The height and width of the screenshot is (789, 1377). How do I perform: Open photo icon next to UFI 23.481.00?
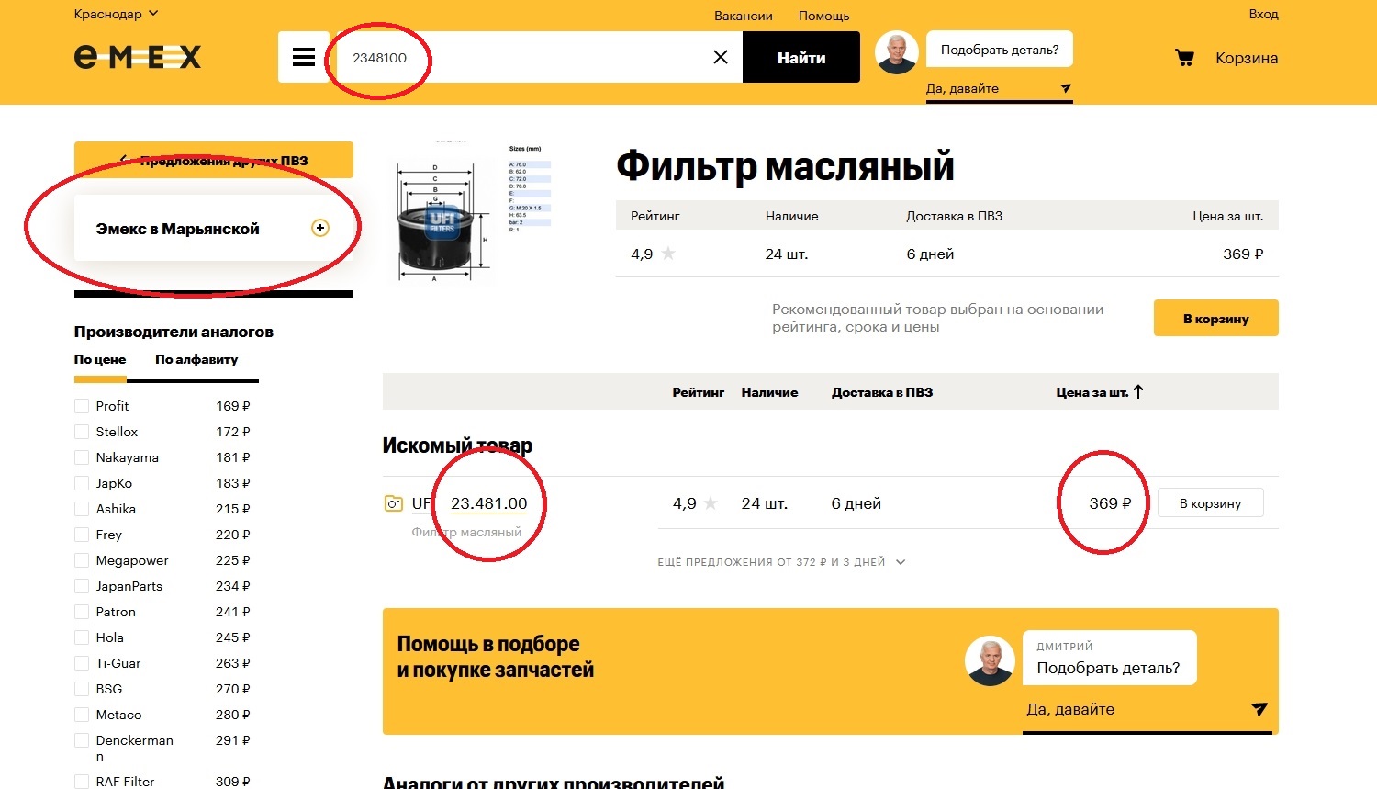[393, 503]
